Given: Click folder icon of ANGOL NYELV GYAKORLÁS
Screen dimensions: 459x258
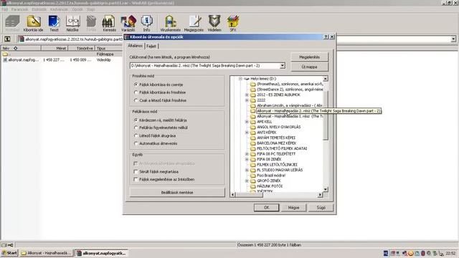Looking at the screenshot, I should (x=253, y=127).
